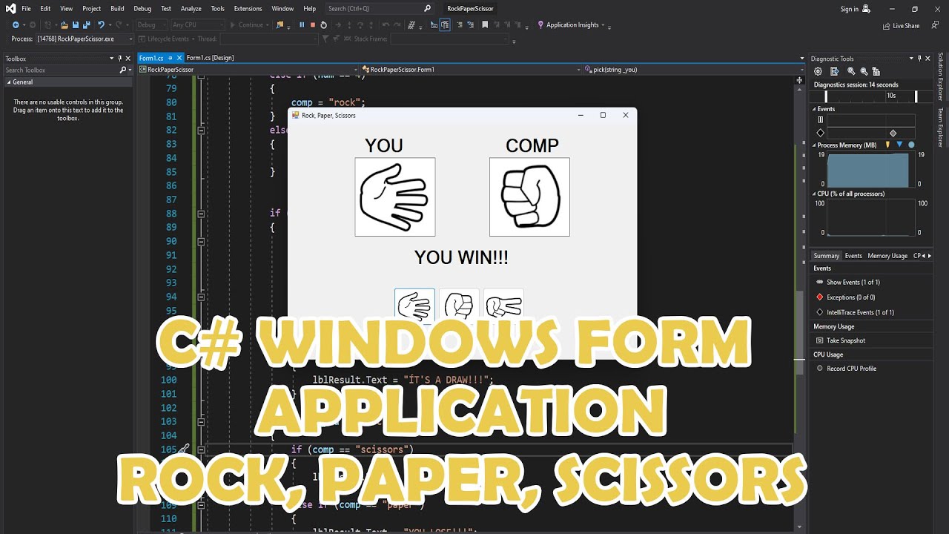This screenshot has height=534, width=949.
Task: Click Zoom In in Diagnostic Tools
Action: (851, 71)
